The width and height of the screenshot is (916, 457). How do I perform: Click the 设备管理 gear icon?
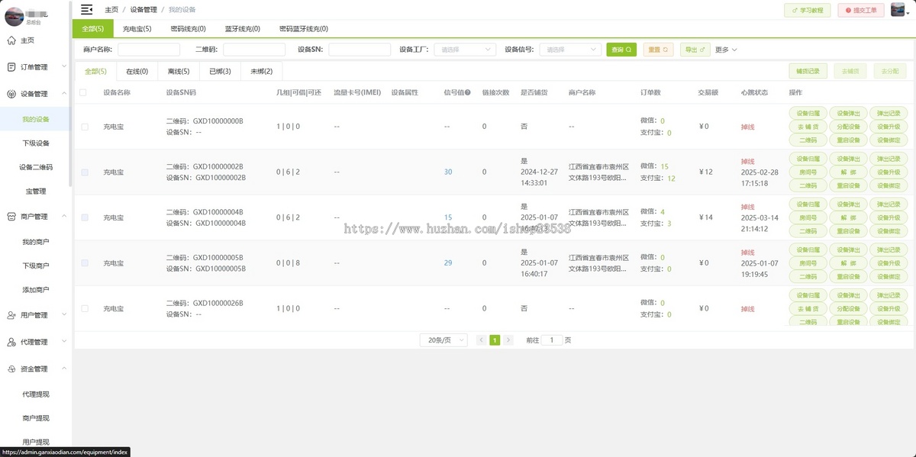click(11, 94)
